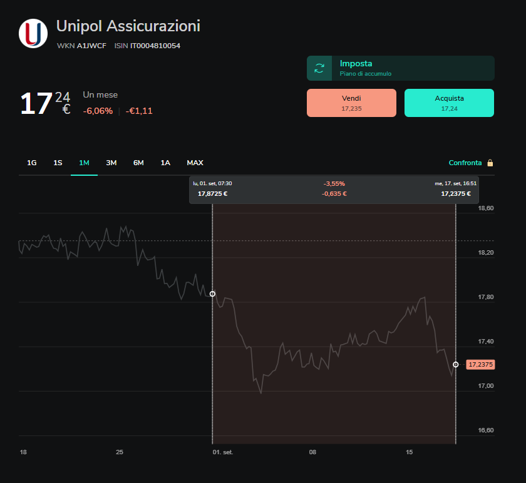Click the Vendi 17,235 button
Screen dimensions: 526x483
(x=351, y=103)
